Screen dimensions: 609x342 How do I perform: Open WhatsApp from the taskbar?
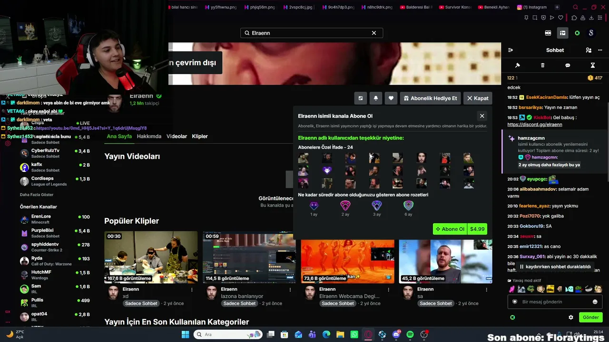click(x=354, y=334)
